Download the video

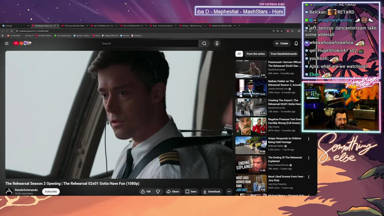click(x=211, y=191)
